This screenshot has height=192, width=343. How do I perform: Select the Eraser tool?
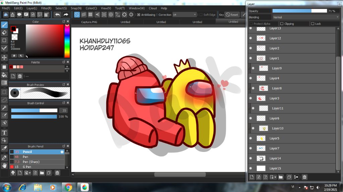4,32
